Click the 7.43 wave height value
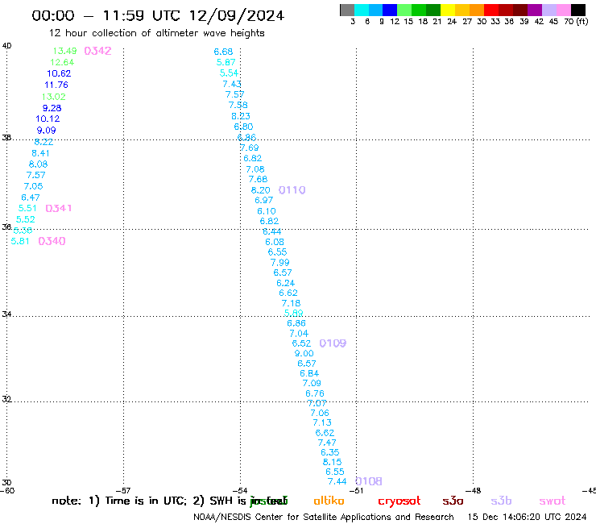 (x=232, y=84)
